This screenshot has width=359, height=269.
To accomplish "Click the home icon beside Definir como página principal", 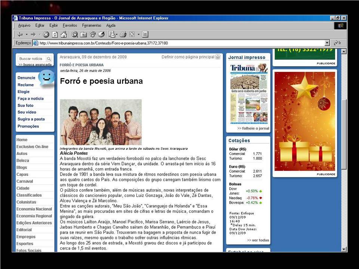I will pos(218,57).
